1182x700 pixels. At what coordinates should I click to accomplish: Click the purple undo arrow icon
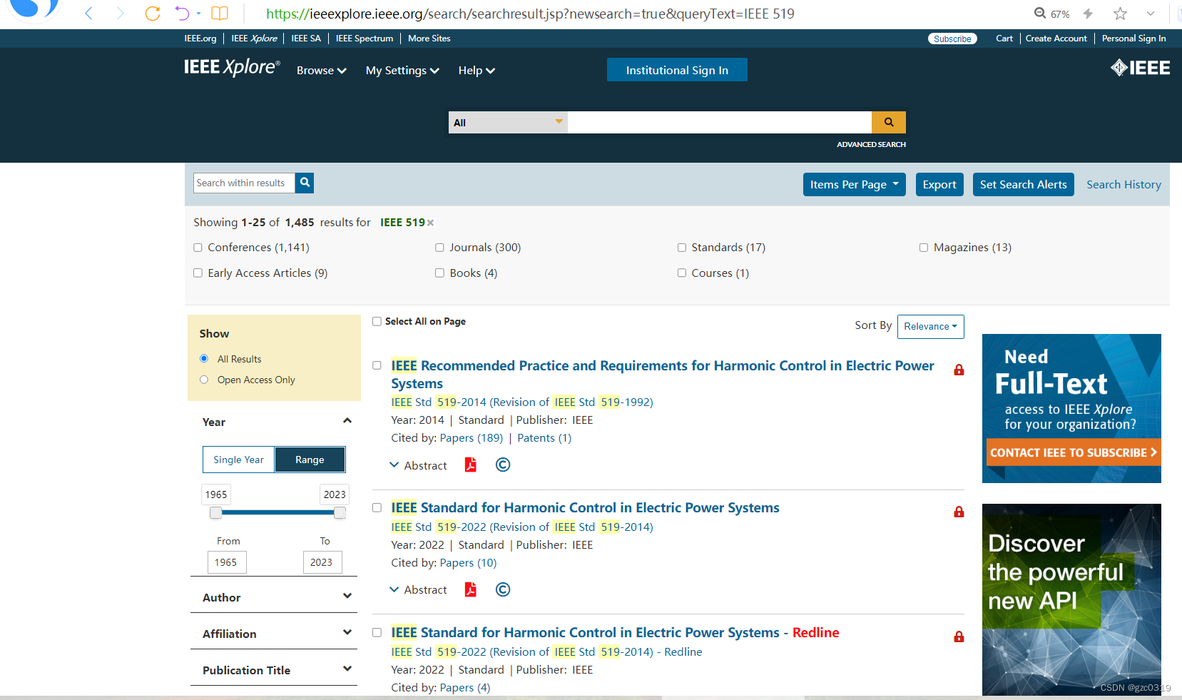(182, 14)
